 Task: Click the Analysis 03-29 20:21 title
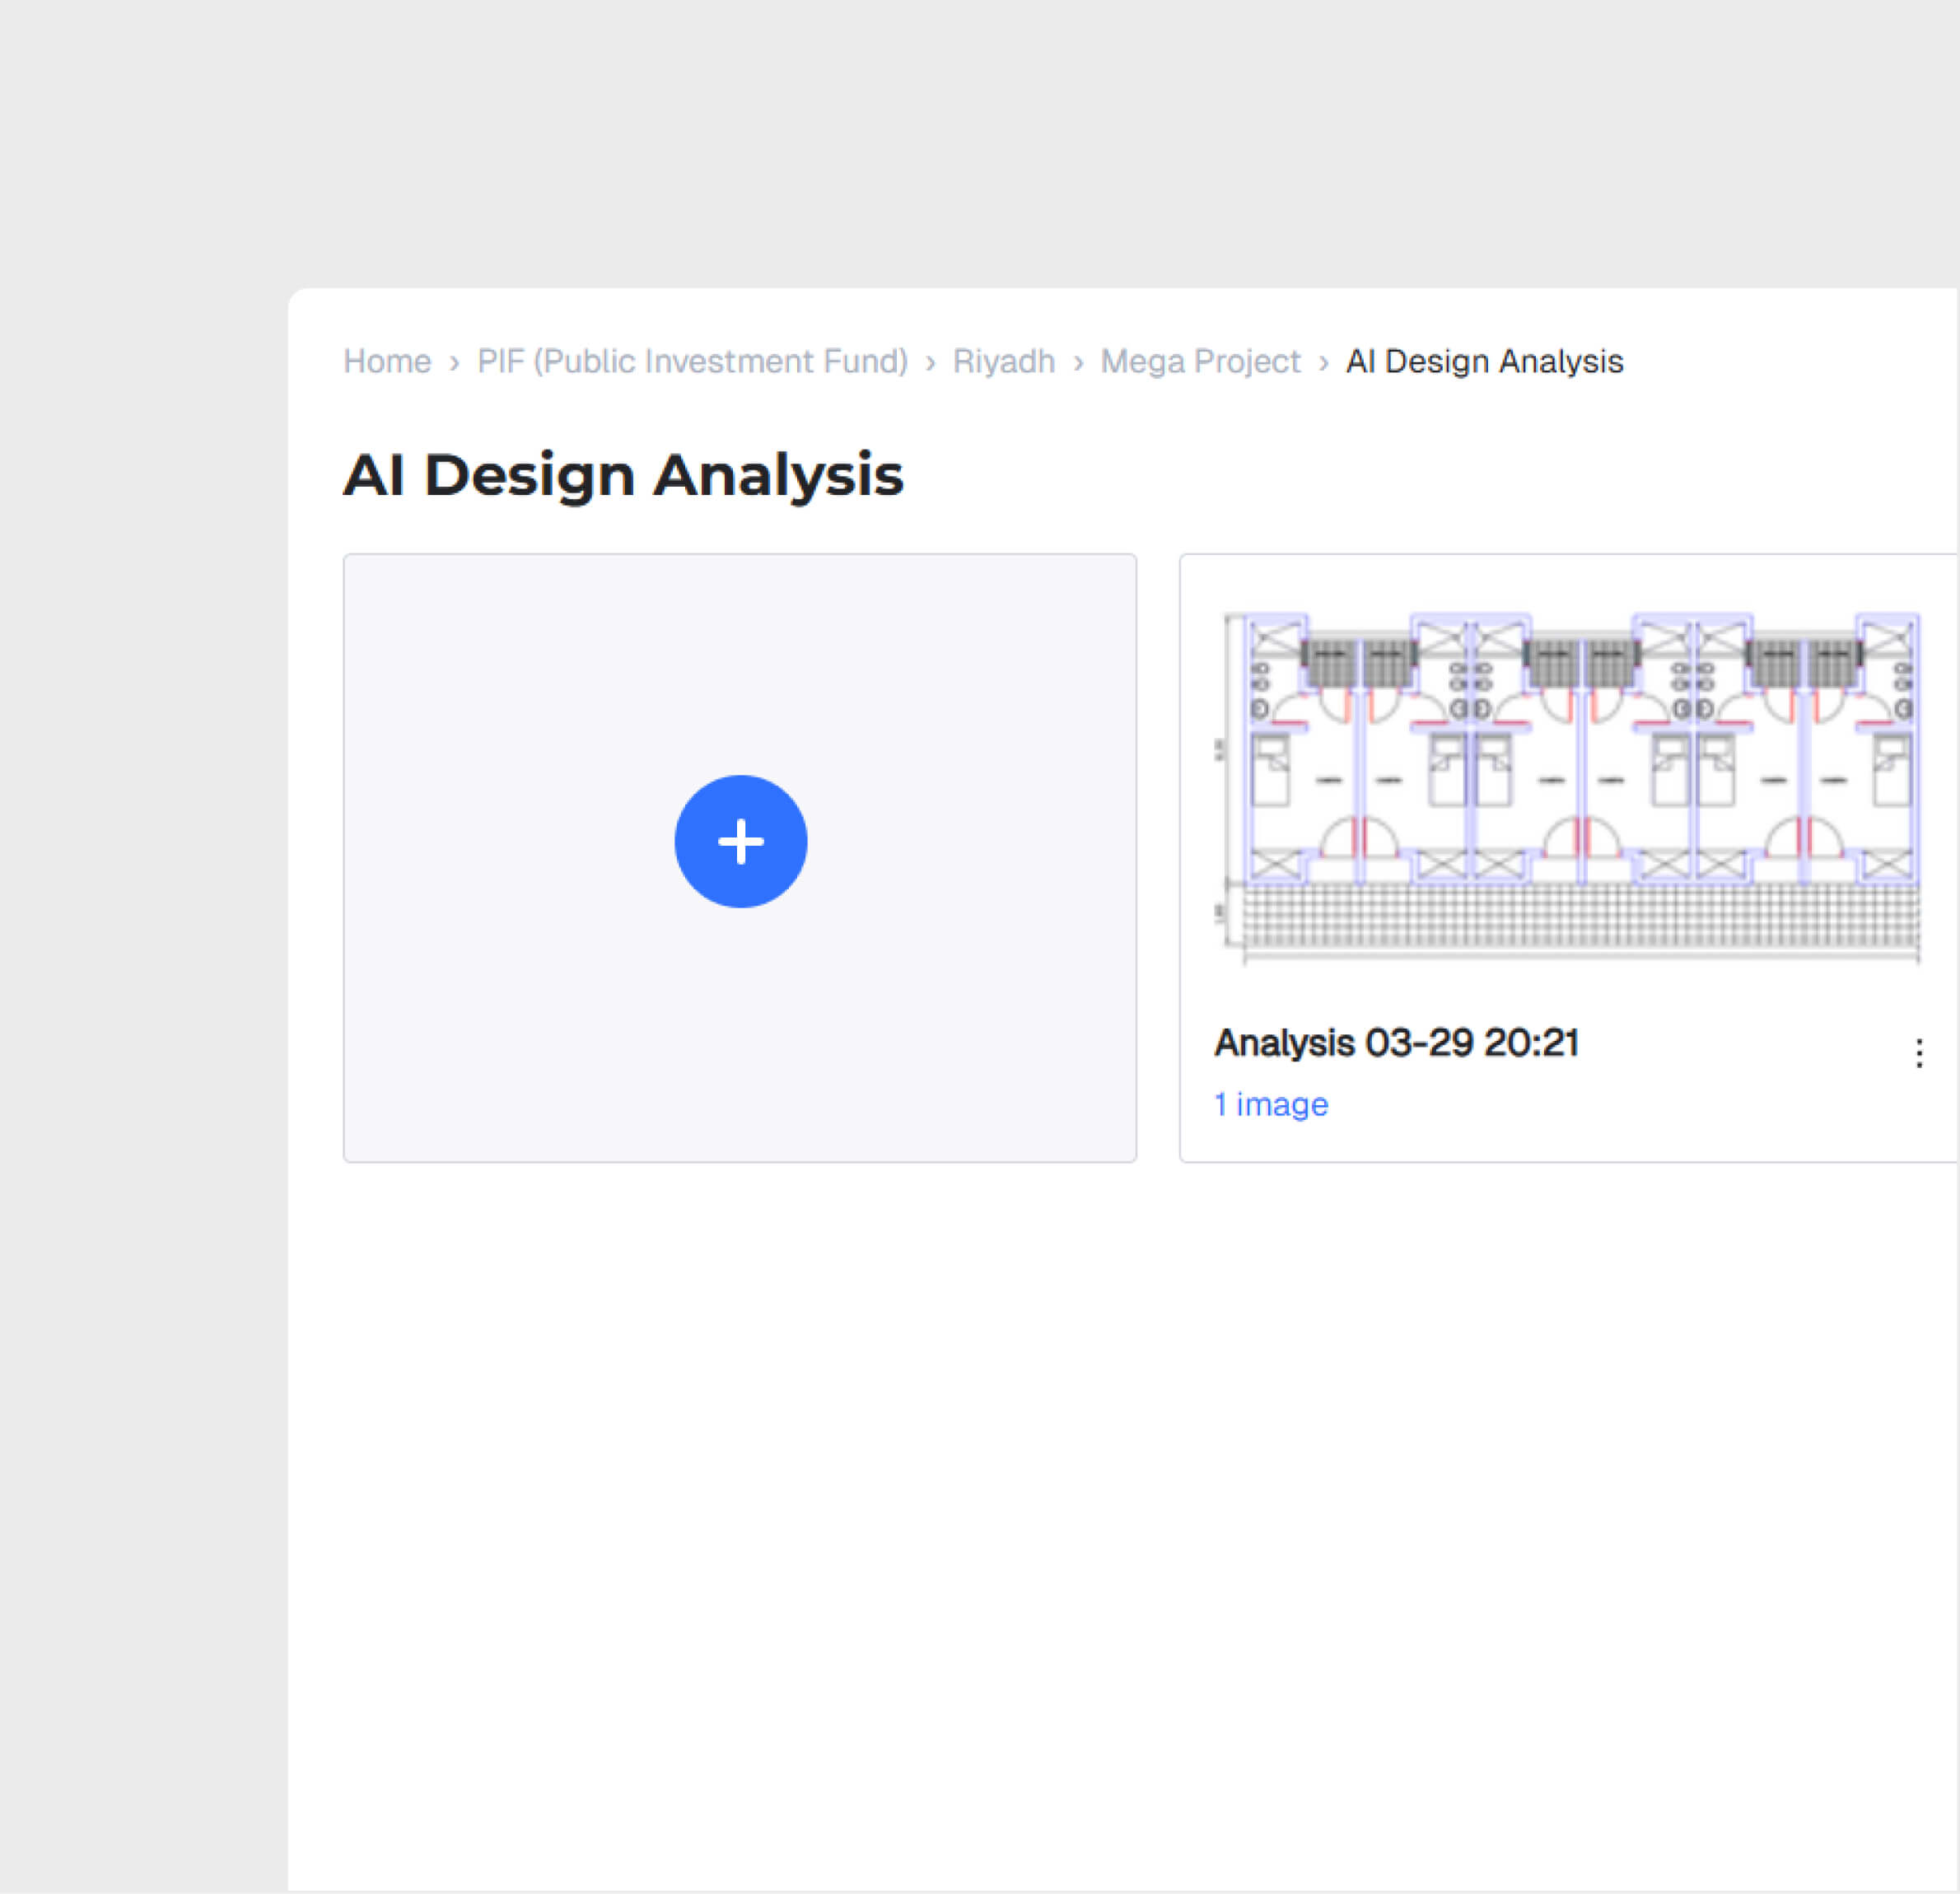[1396, 1043]
